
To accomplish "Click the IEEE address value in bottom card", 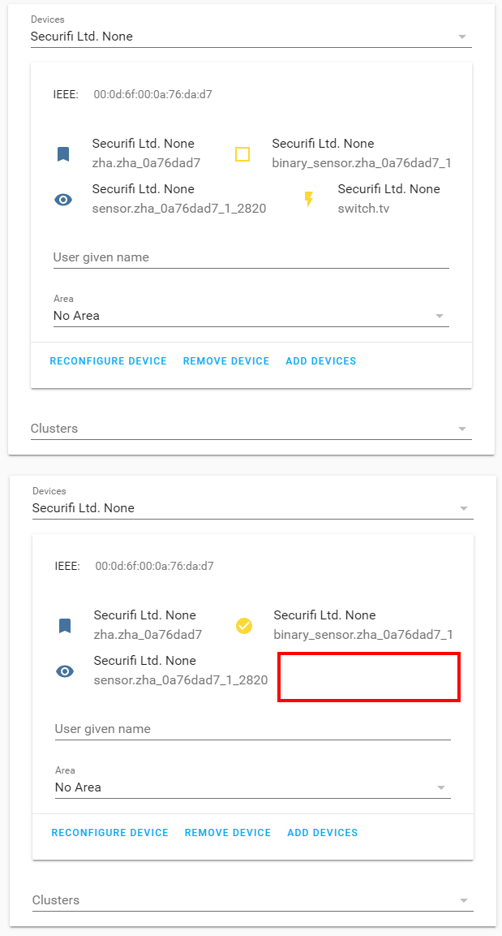I will 154,566.
